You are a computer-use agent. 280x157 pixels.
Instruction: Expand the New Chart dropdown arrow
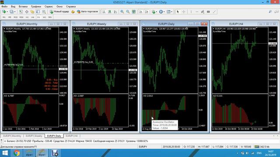point(7,12)
